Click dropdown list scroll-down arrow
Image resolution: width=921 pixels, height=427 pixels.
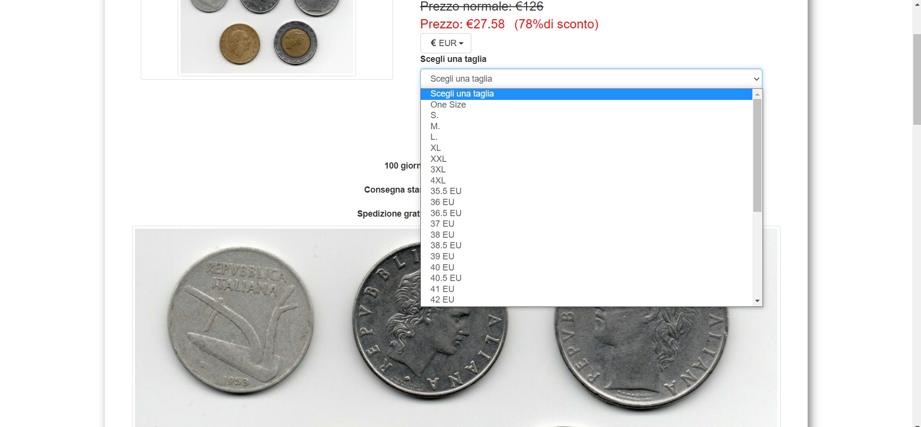click(757, 301)
